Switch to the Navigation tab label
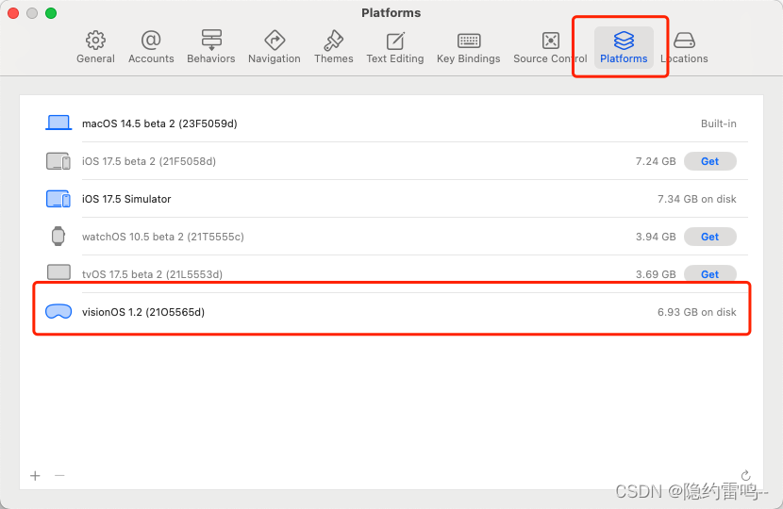Viewport: 783px width, 509px height. (x=275, y=58)
